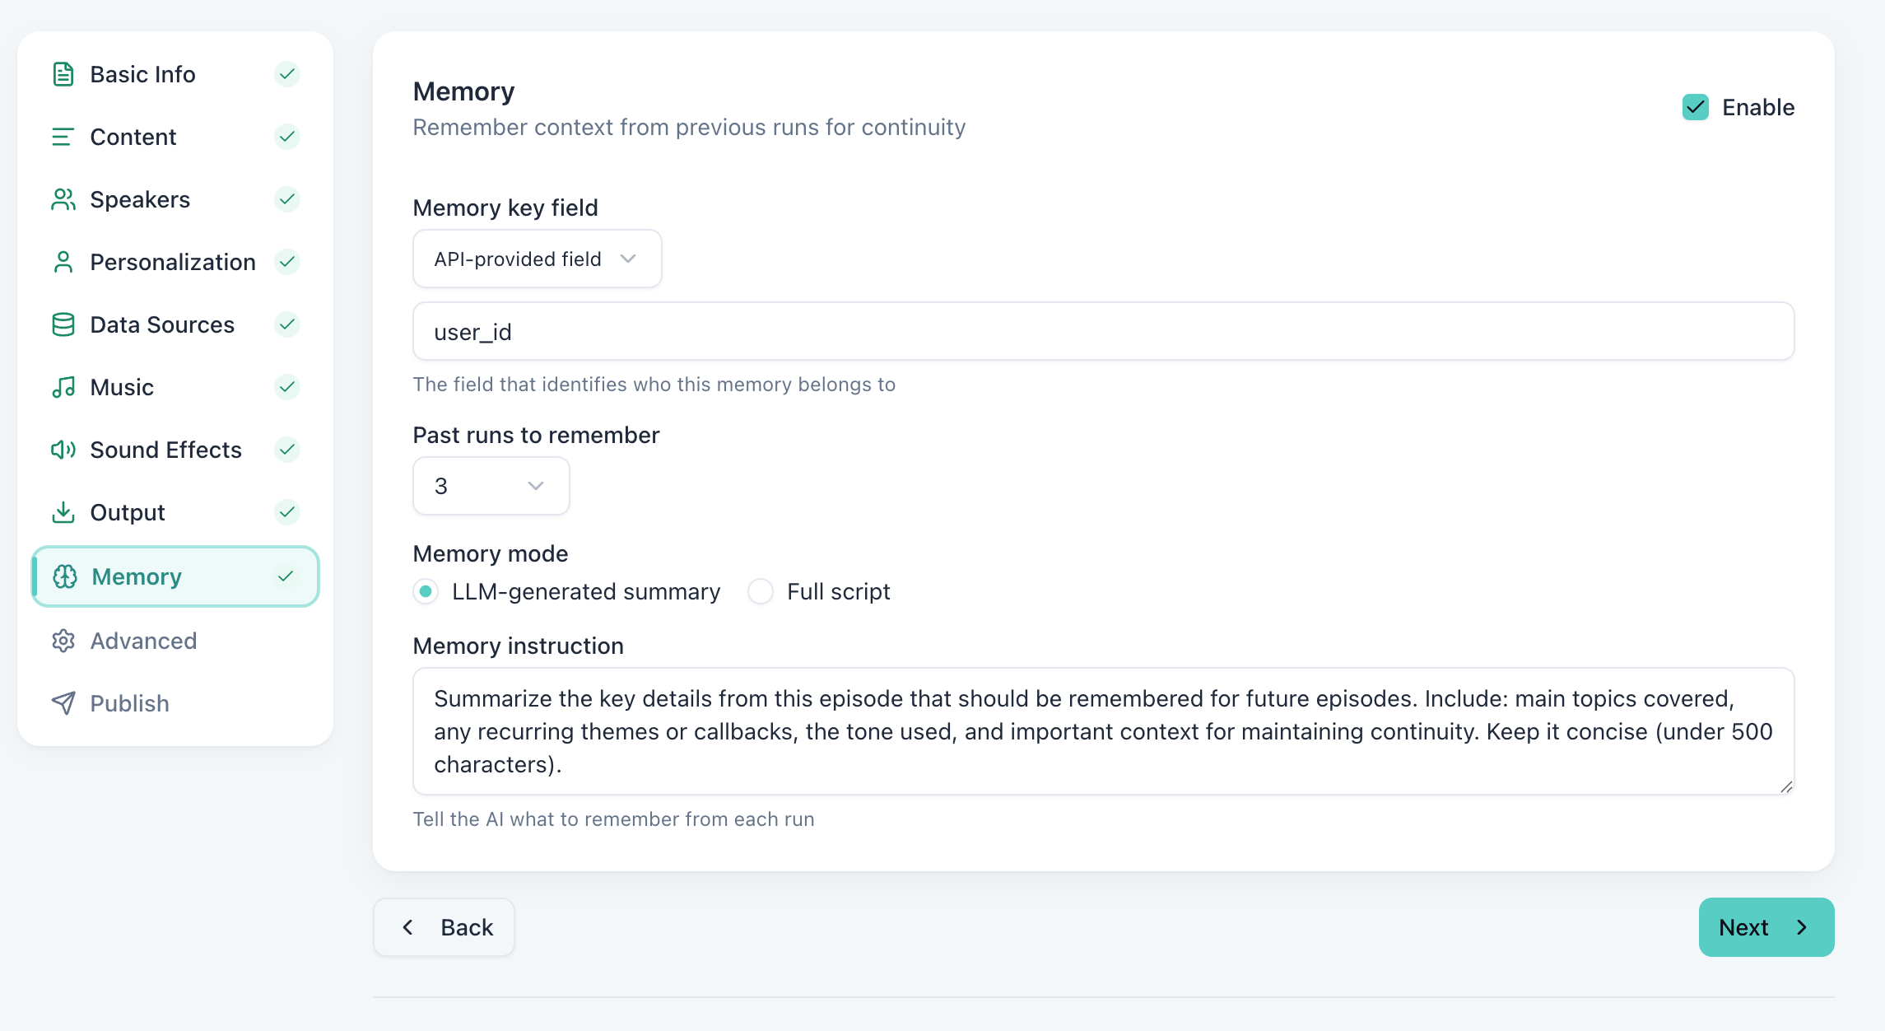Screen dimensions: 1885x1031
Task: Select the Full script memory mode
Action: [x=760, y=591]
